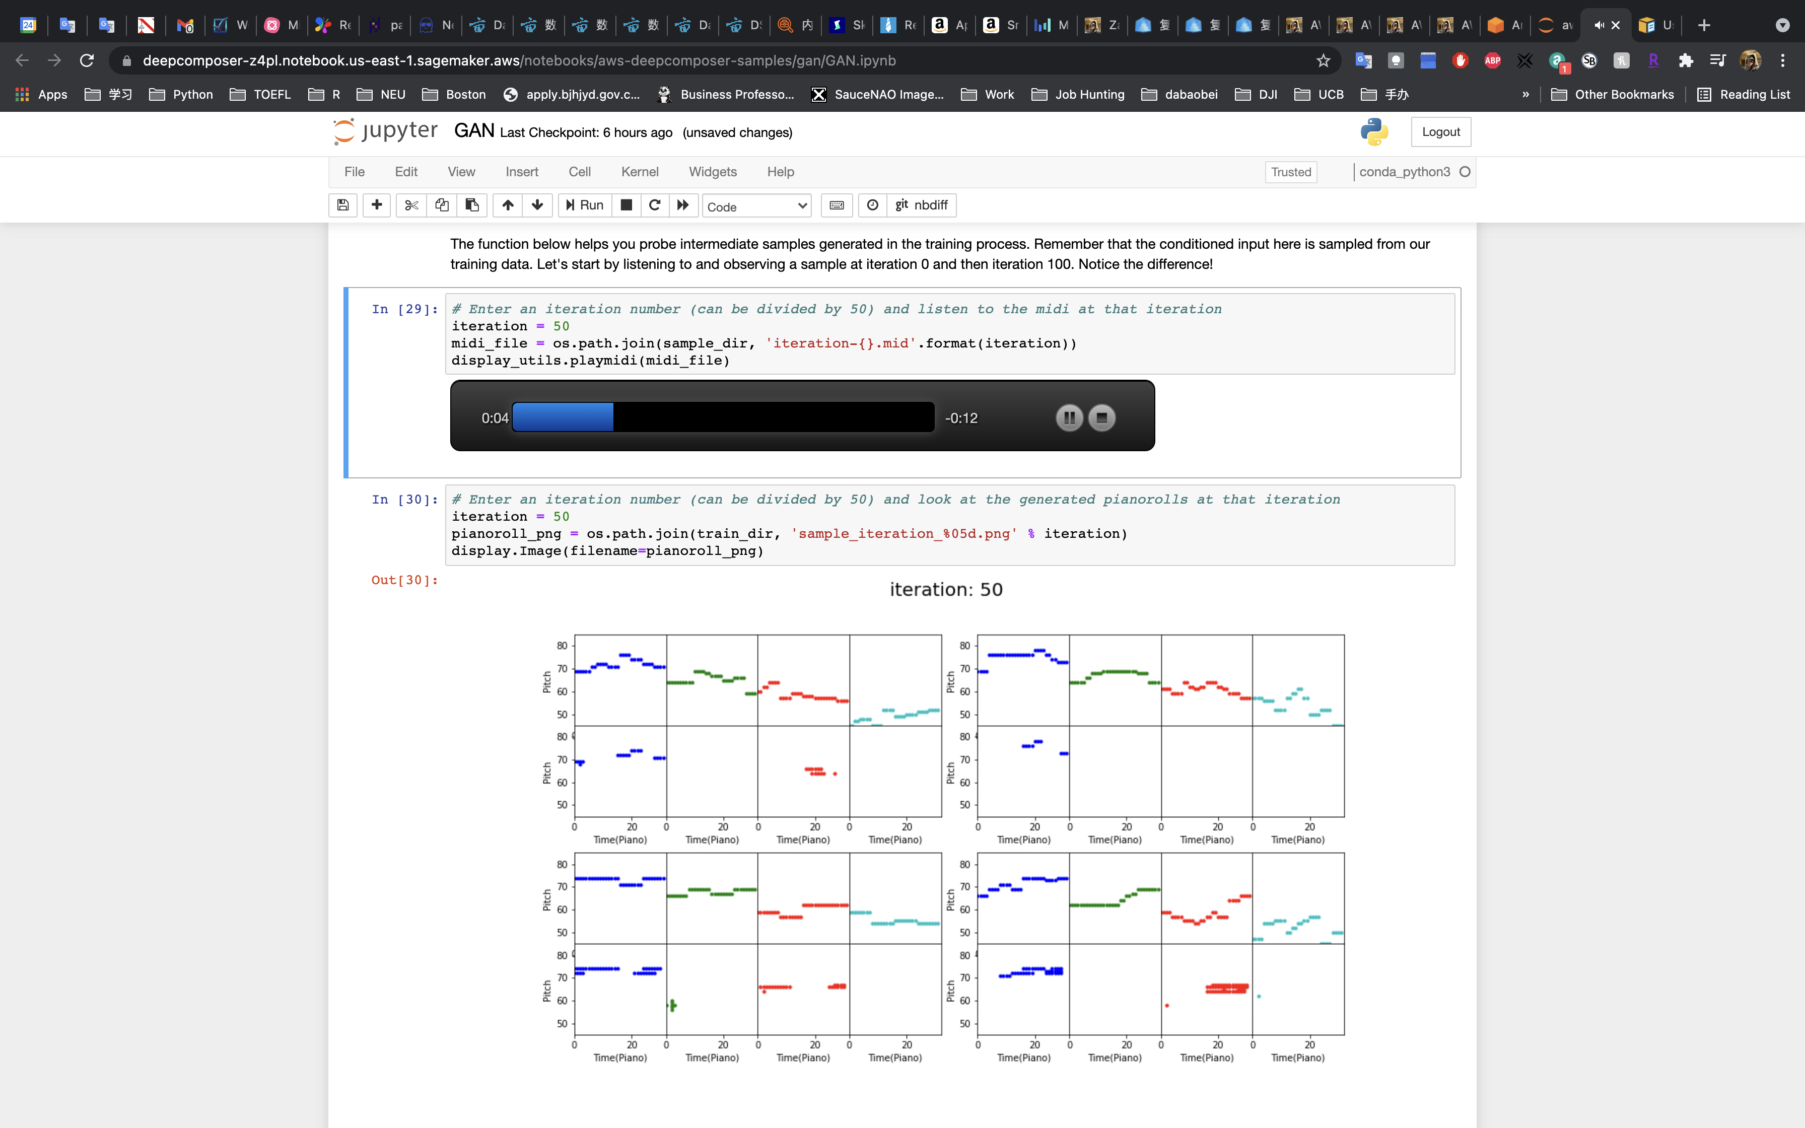Insert a cell below with the plus icon

tap(377, 205)
